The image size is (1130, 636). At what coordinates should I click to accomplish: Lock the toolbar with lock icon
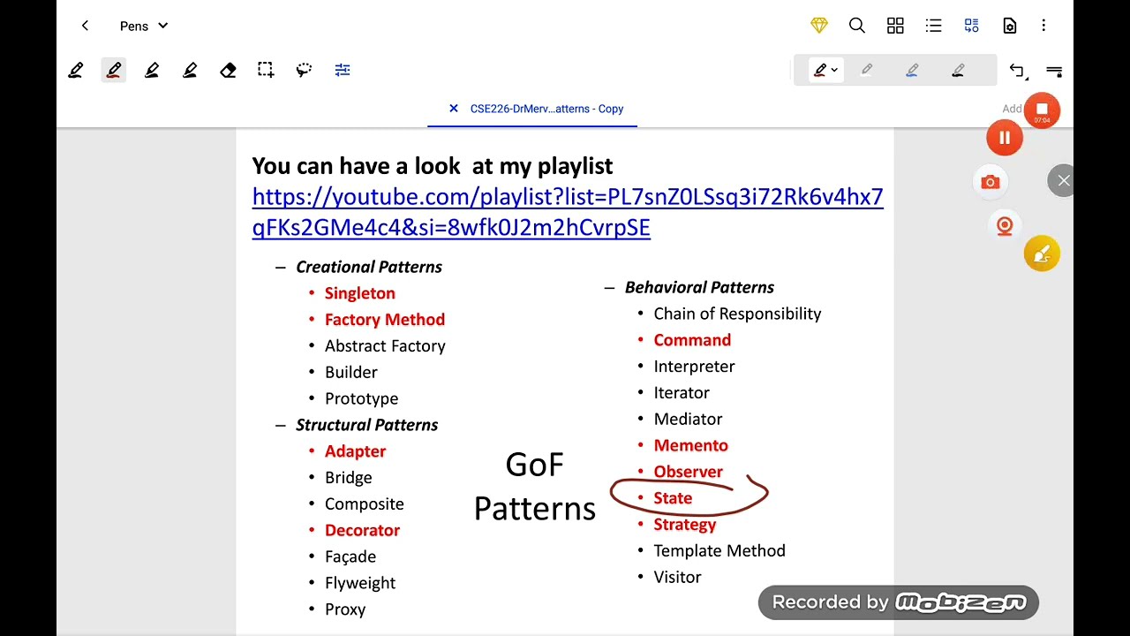[1054, 71]
